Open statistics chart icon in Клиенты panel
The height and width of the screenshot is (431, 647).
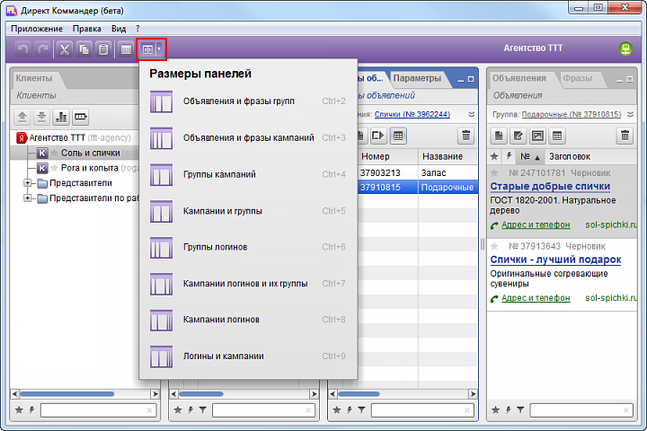pos(61,117)
